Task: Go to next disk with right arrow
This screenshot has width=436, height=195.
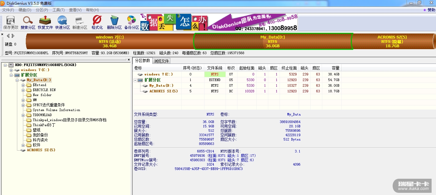Action: click(13, 36)
